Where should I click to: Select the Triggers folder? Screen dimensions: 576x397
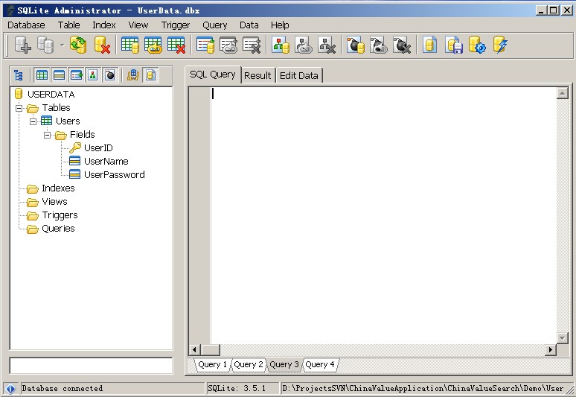click(60, 215)
